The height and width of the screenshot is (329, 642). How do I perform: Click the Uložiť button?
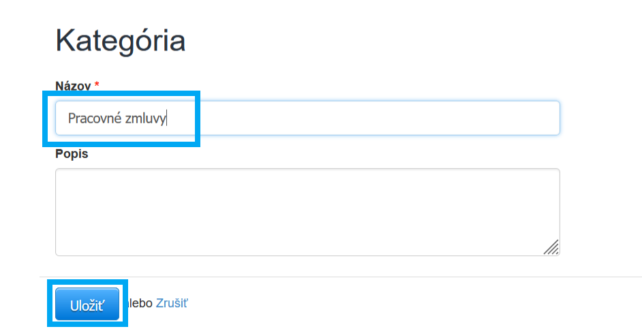[x=87, y=305]
